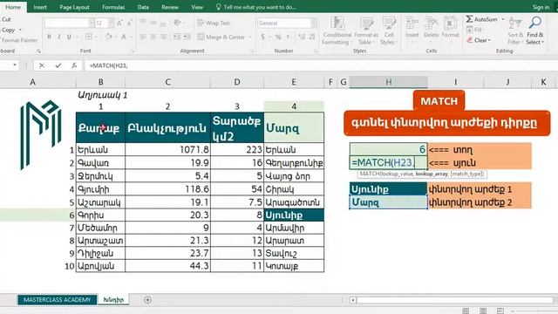Open Alignment dialog launcher
The height and width of the screenshot is (314, 558).
coord(252,51)
